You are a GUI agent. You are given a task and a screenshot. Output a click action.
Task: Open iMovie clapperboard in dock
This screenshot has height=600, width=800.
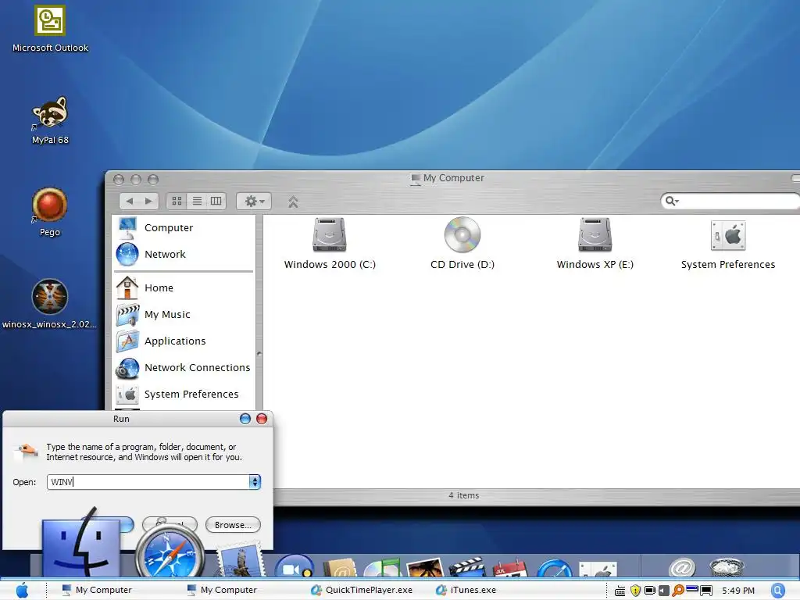tap(467, 568)
